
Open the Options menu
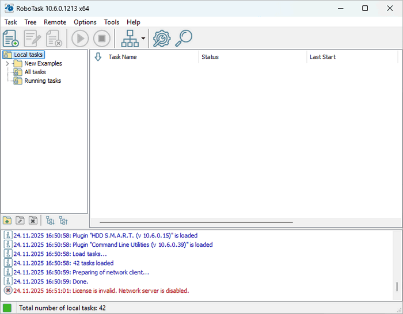coord(85,22)
